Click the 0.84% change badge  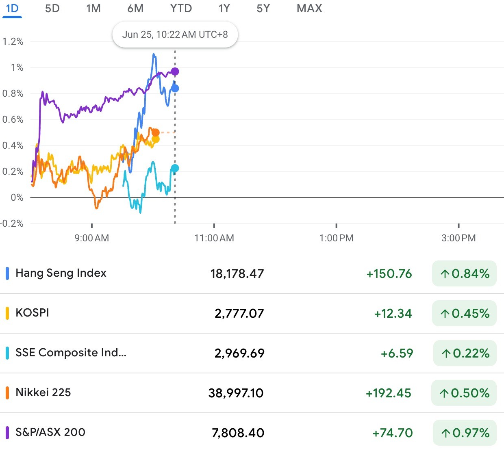point(464,273)
